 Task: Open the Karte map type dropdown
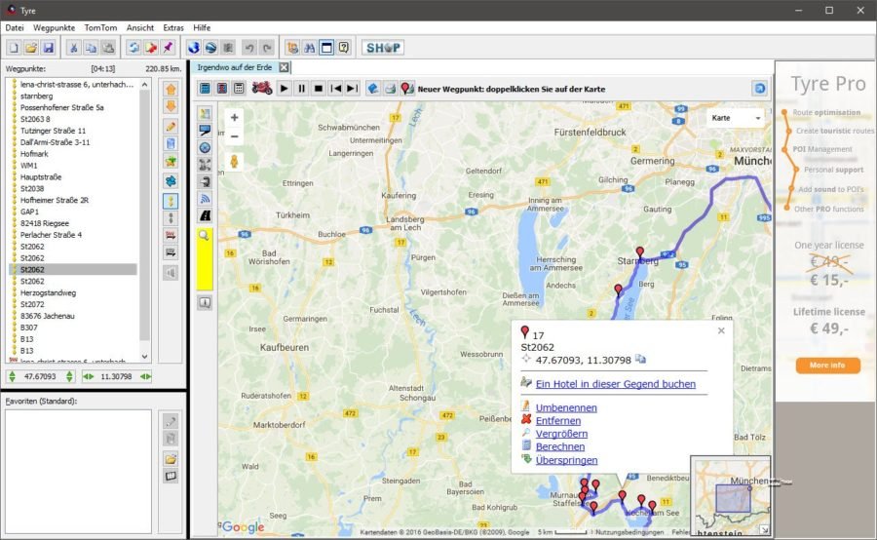(x=737, y=118)
